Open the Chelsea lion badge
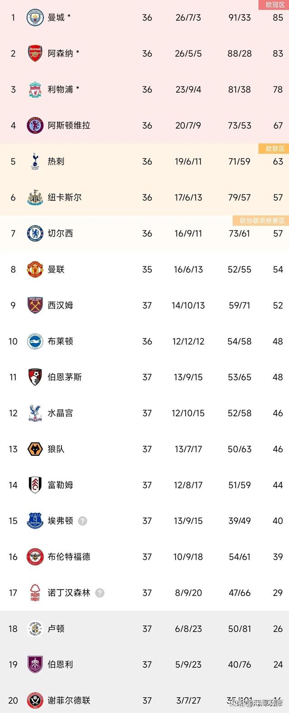This screenshot has height=713, width=289. coord(35,233)
